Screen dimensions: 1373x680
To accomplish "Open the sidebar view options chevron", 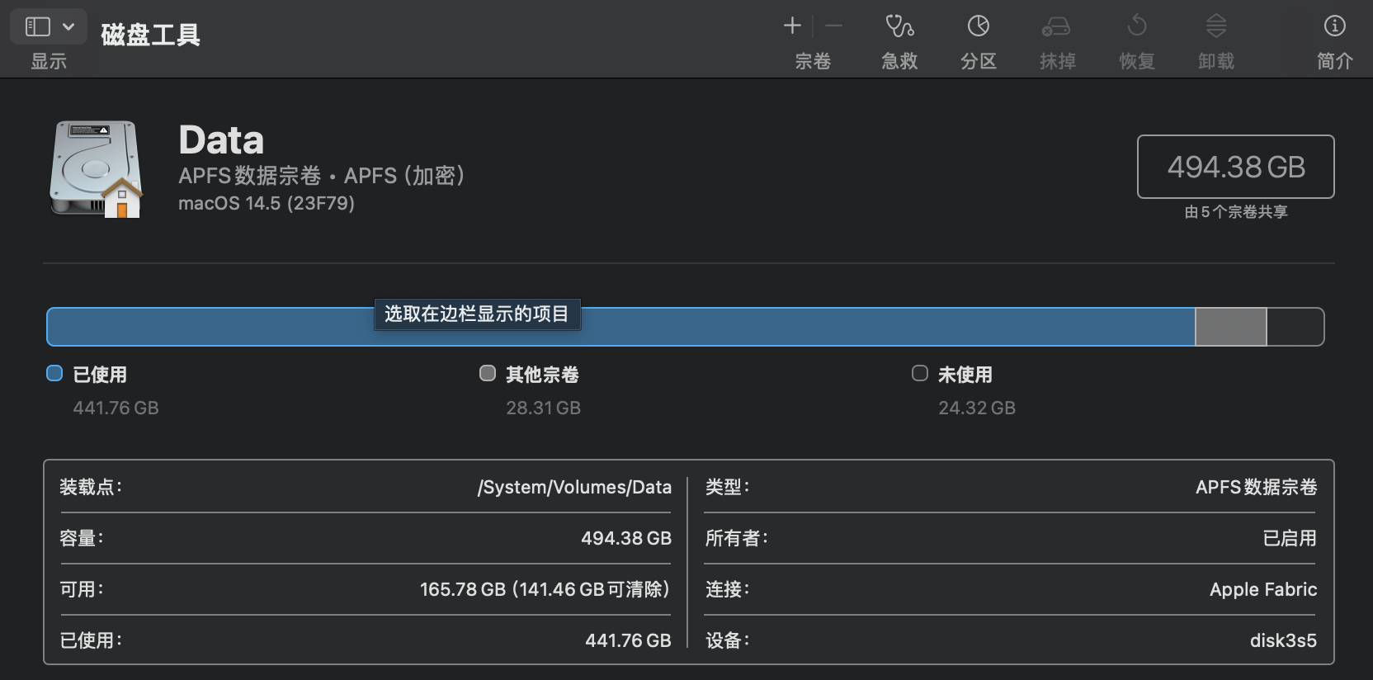I will point(68,26).
